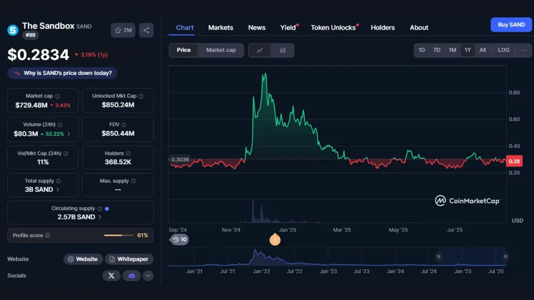Open the Discord social link

pyautogui.click(x=131, y=276)
